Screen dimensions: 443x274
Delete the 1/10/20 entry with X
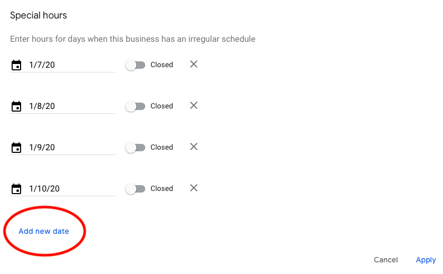(194, 188)
